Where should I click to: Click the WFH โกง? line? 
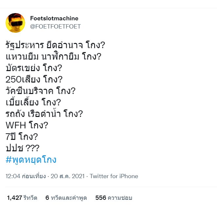tap(27, 125)
